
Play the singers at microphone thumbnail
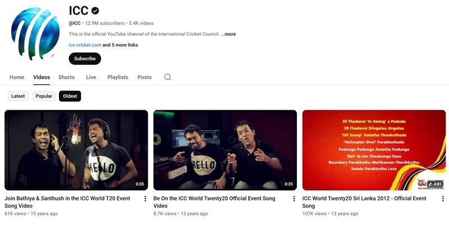[x=76, y=150]
